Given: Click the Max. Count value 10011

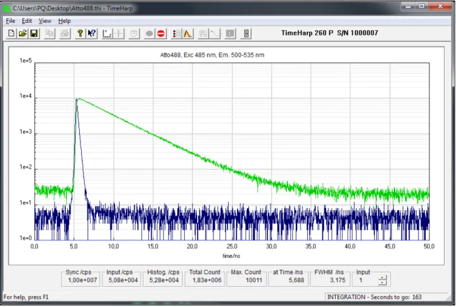Looking at the screenshot, I should [254, 280].
